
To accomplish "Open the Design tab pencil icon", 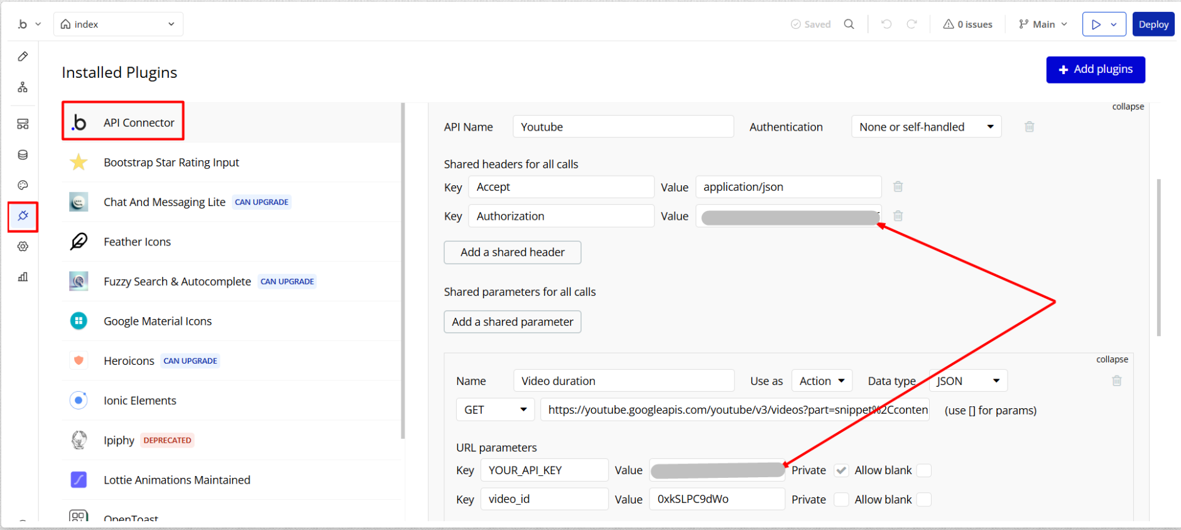I will [23, 57].
